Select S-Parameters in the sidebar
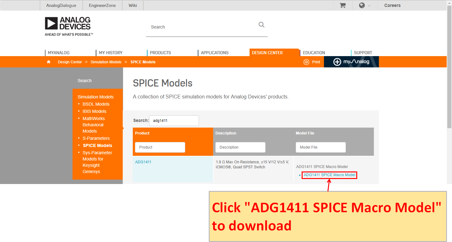Screen dimensions: 452x242 coord(96,138)
